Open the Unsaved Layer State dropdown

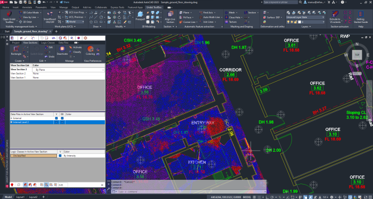point(305,17)
